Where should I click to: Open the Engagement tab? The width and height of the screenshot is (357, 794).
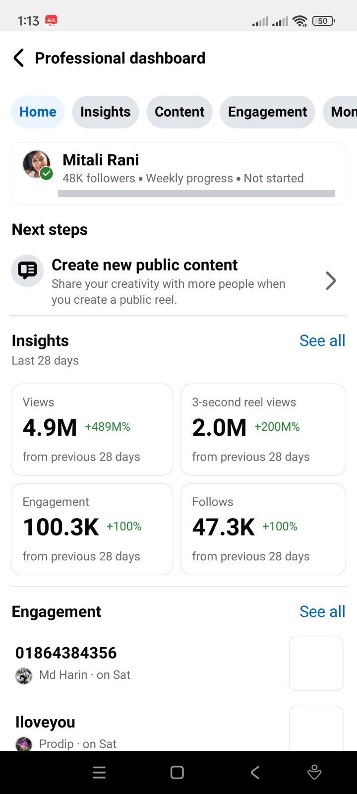tap(268, 112)
